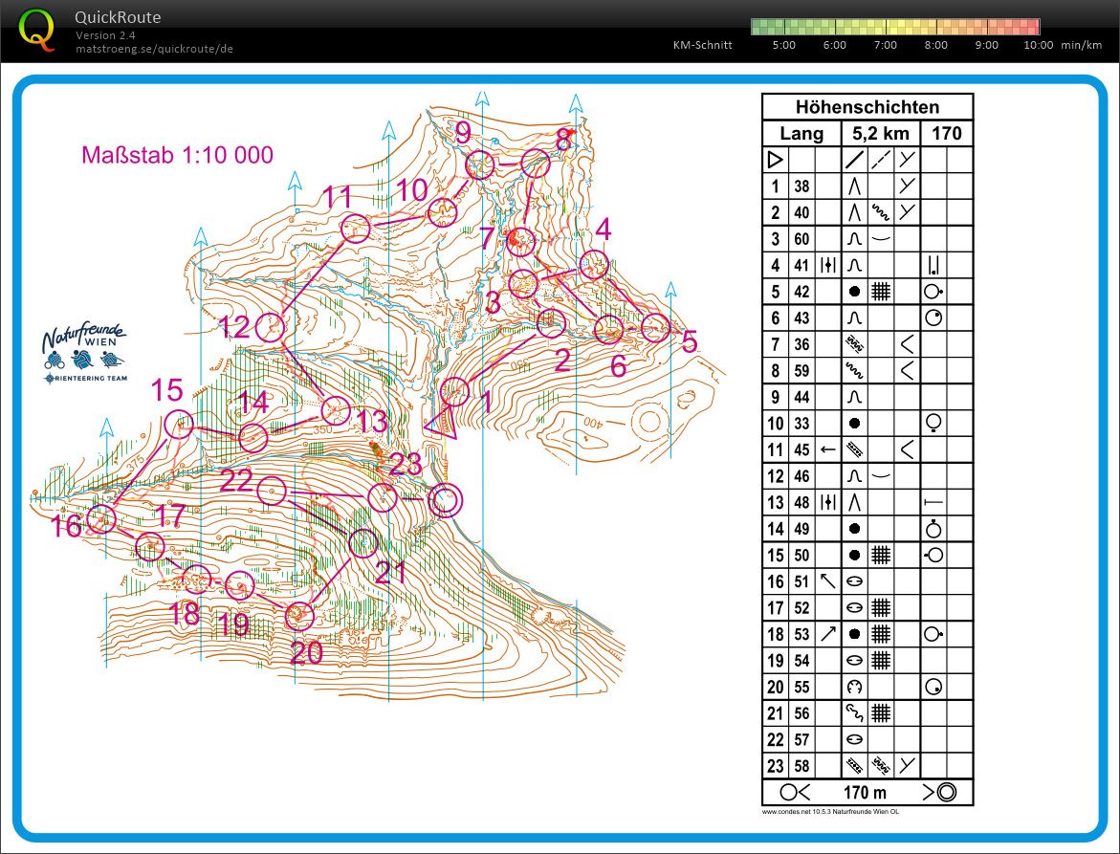Click the circle position symbol in row 20

pyautogui.click(x=933, y=687)
